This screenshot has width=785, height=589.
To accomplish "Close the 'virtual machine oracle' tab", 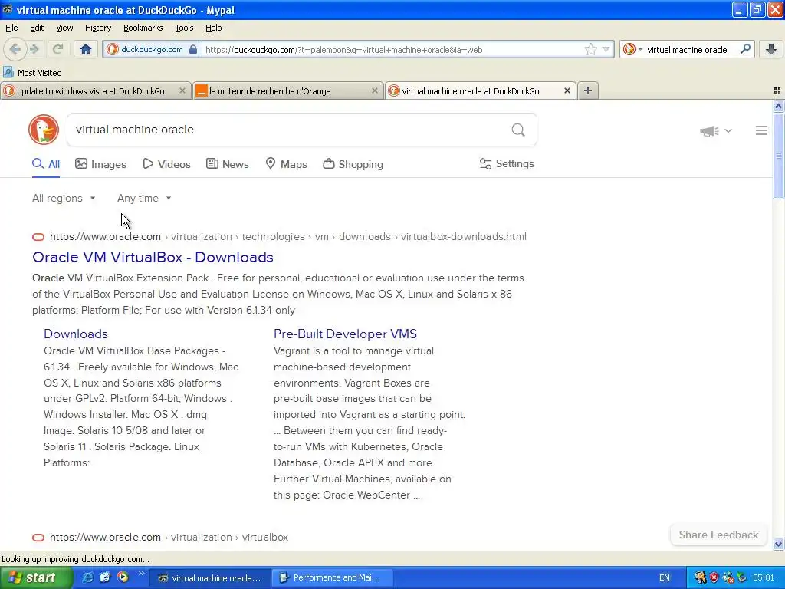I will click(x=567, y=90).
